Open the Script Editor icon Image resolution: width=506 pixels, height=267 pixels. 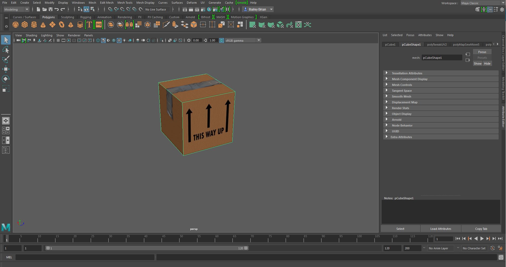coord(501,257)
